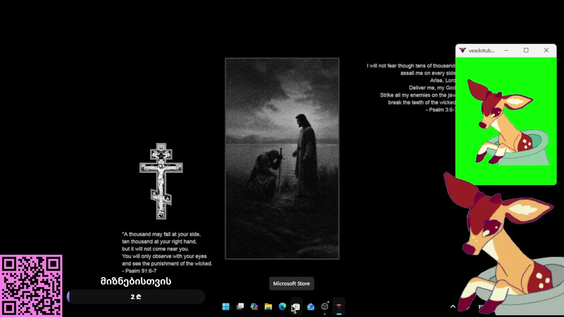
Task: Click the veadotube title bar logo
Action: (x=462, y=51)
